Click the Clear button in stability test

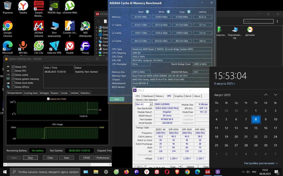[50, 158]
